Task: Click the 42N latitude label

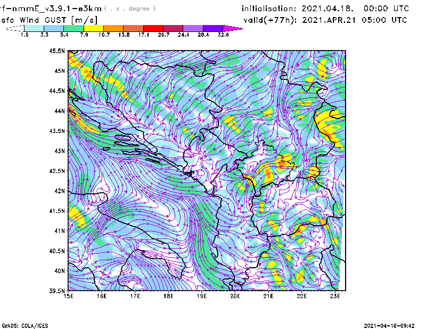Action: click(60, 191)
